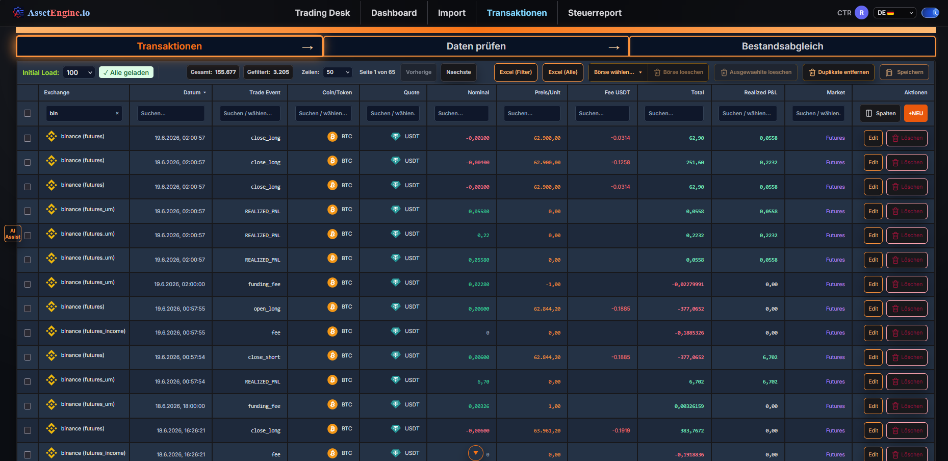Click the USDT icon in the open_long row
The width and height of the screenshot is (948, 461).
[396, 306]
